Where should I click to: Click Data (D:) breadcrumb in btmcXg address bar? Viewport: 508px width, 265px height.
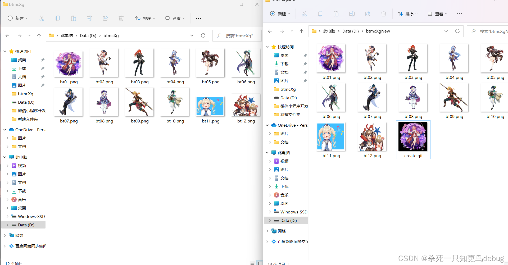88,35
